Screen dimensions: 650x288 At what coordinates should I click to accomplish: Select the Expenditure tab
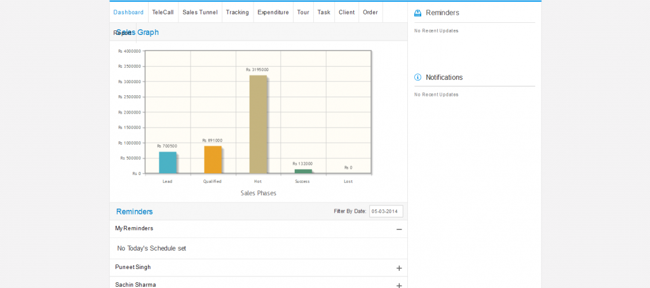coord(273,12)
